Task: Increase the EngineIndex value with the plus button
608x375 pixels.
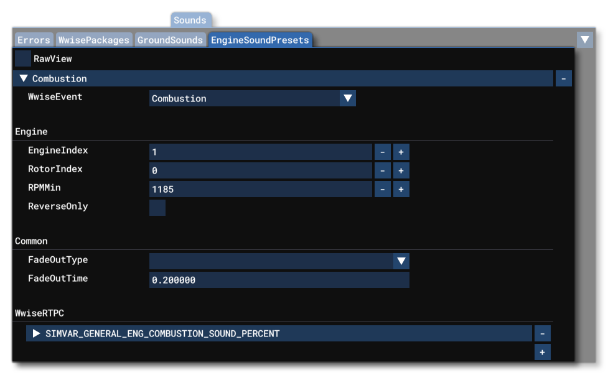Action: tap(400, 151)
